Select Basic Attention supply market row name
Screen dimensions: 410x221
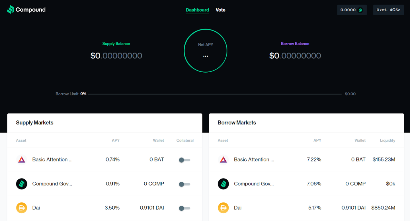tap(52, 159)
